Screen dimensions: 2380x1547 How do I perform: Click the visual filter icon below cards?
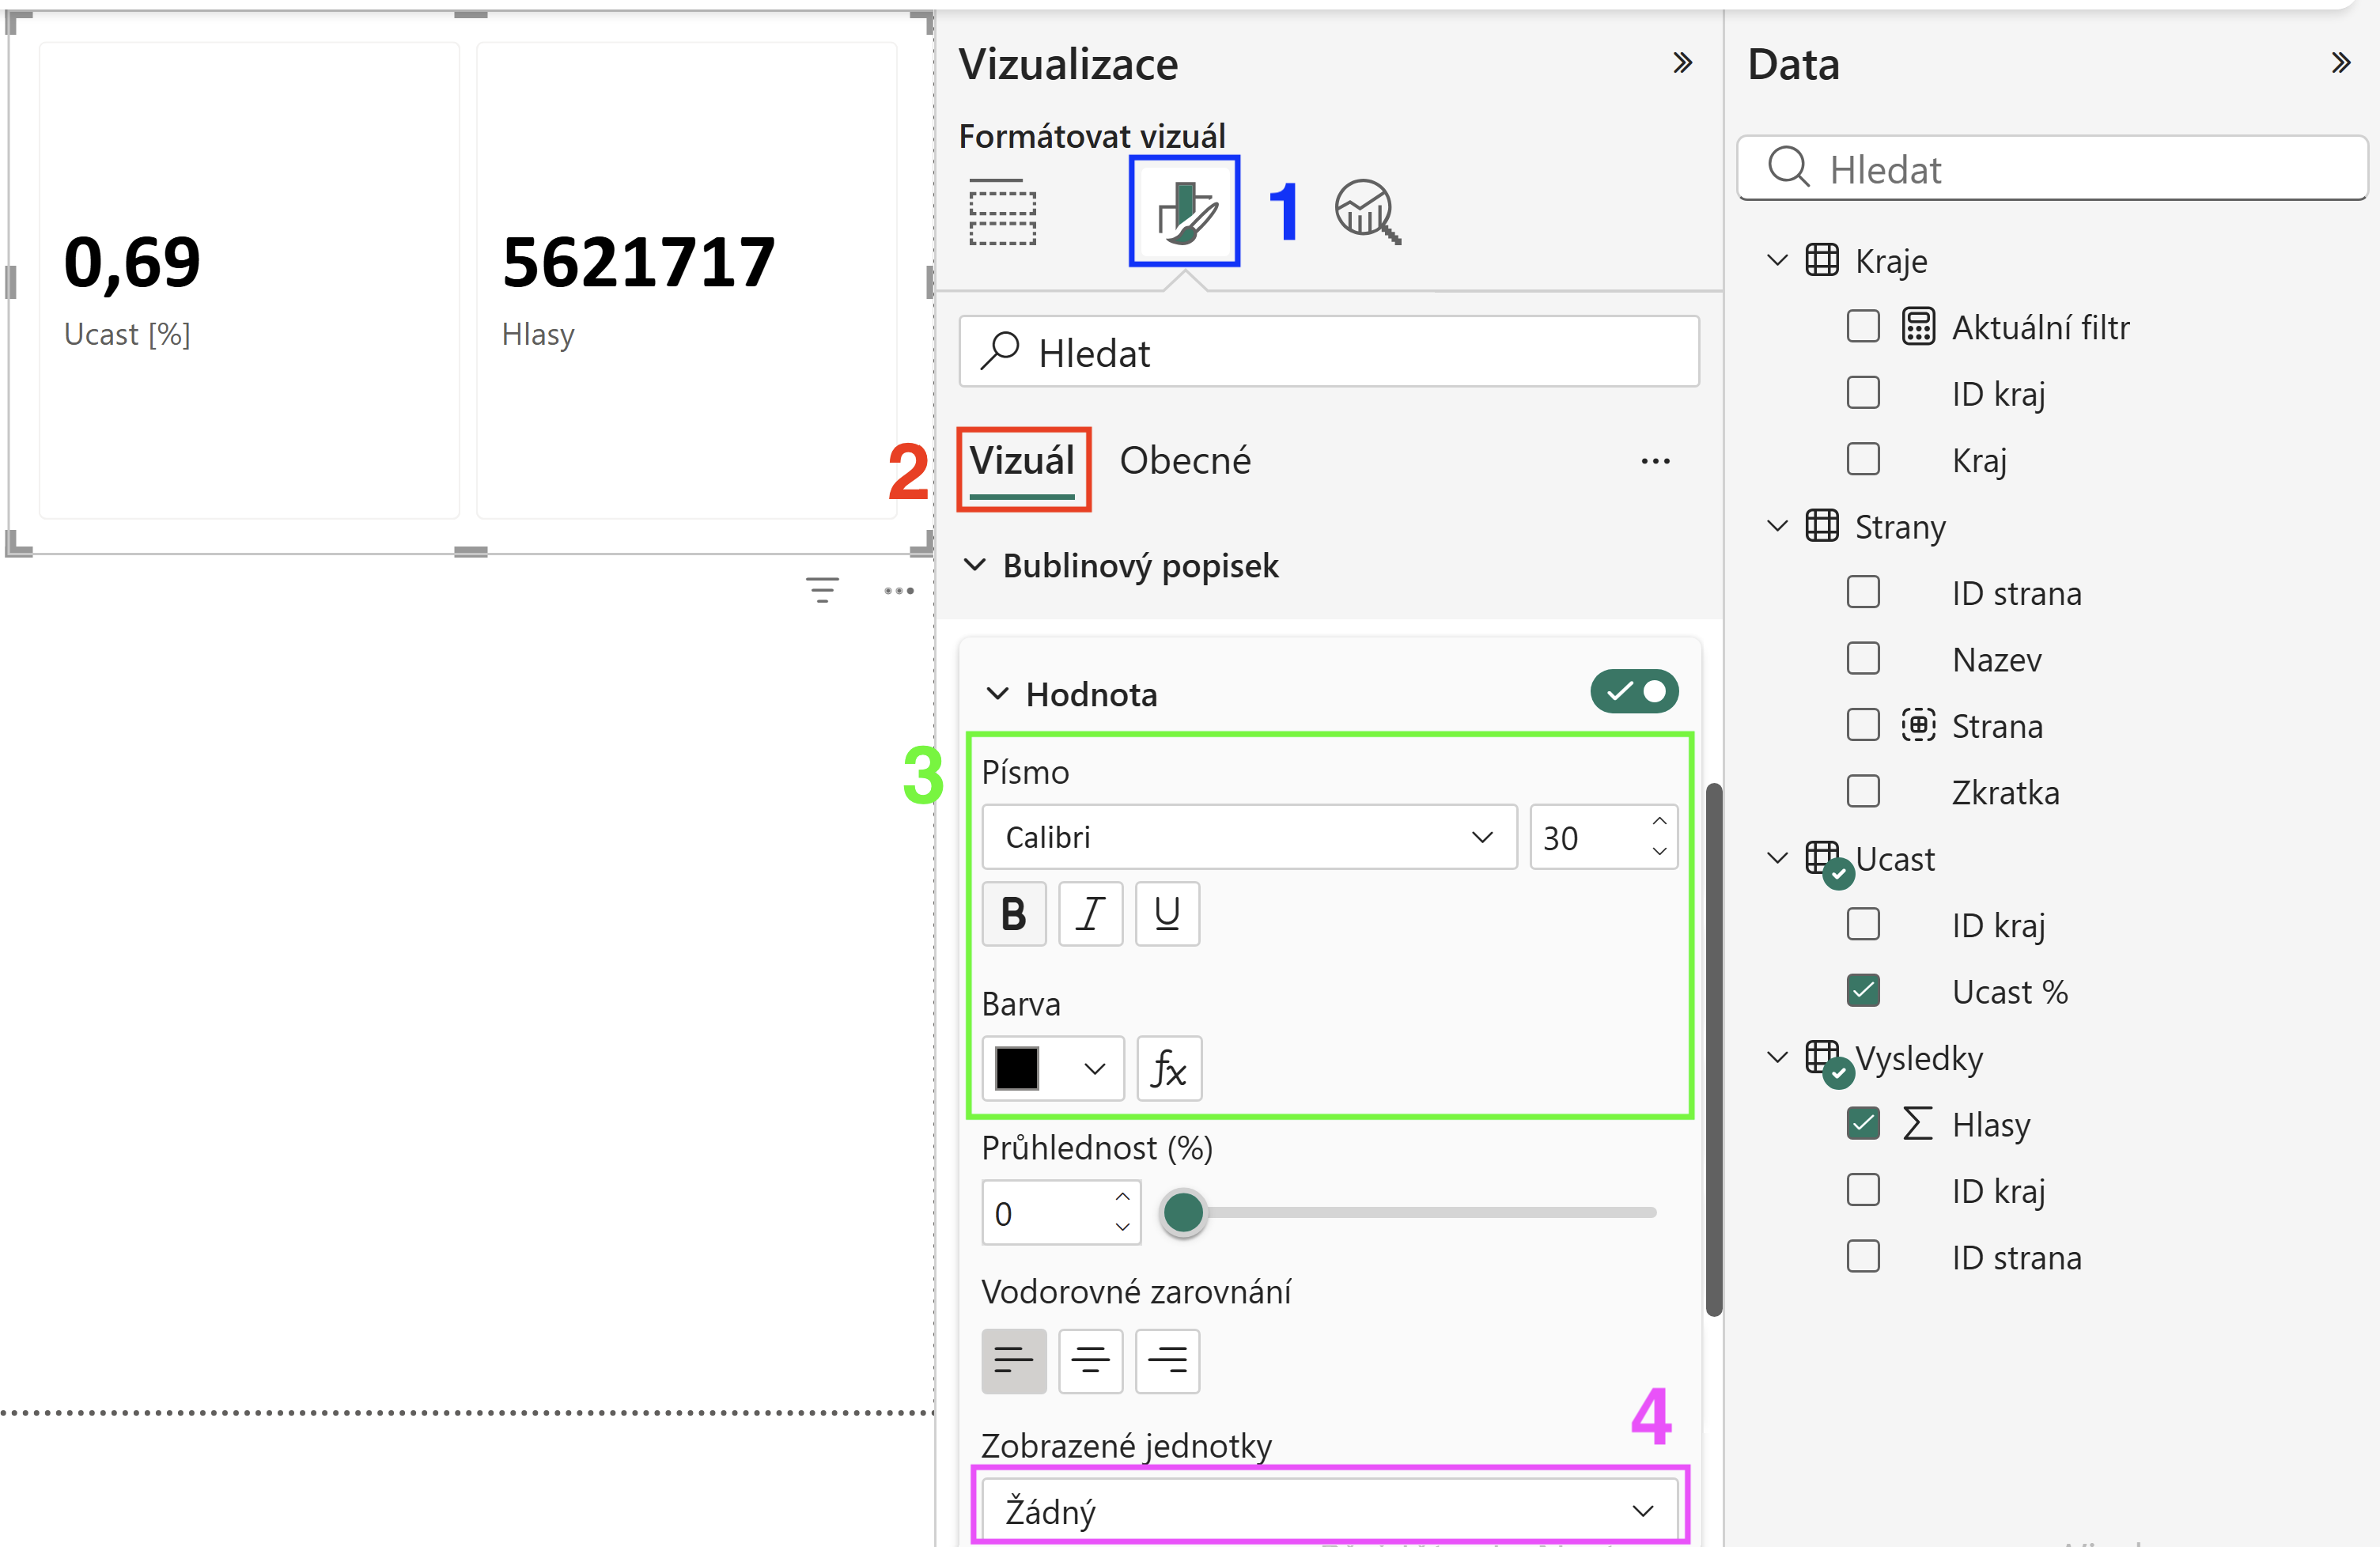pyautogui.click(x=822, y=590)
